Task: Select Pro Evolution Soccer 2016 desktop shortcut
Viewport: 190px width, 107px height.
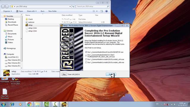Action: 15,81
